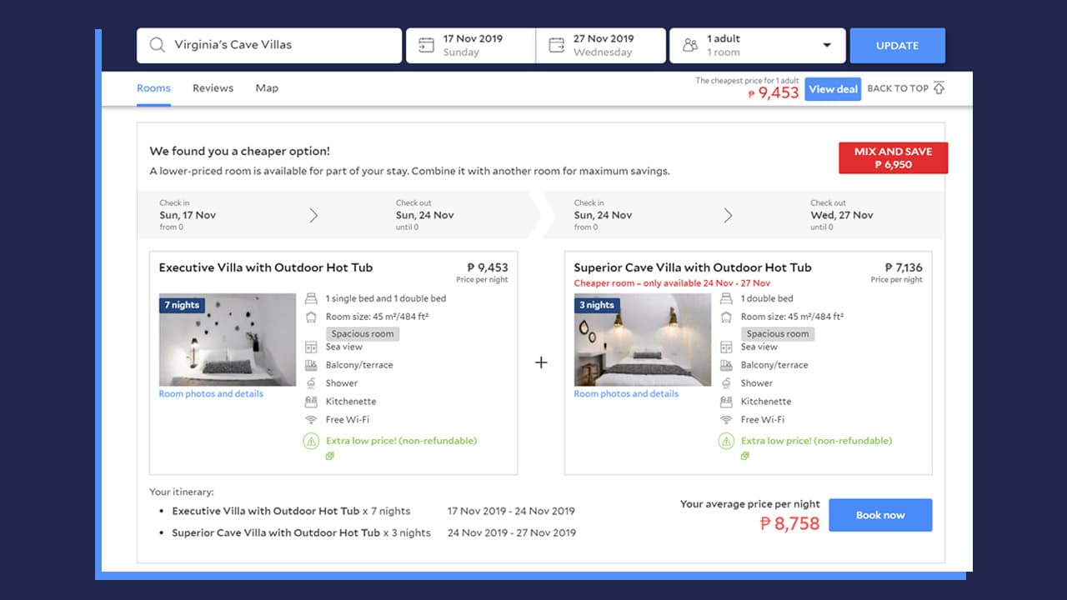Click Superior Cave Villa non-refundable warning icon

coord(726,441)
